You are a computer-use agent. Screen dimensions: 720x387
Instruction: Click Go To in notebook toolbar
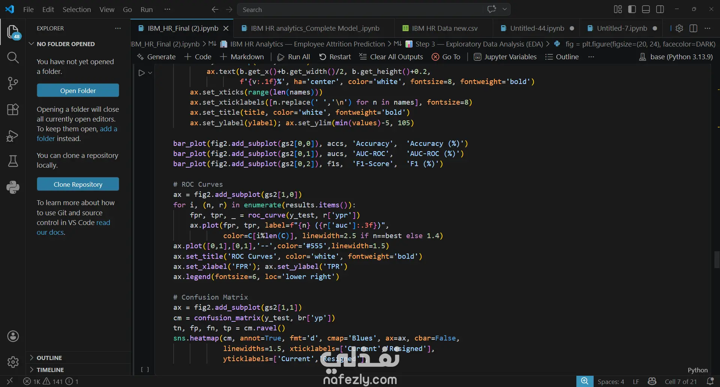[446, 57]
